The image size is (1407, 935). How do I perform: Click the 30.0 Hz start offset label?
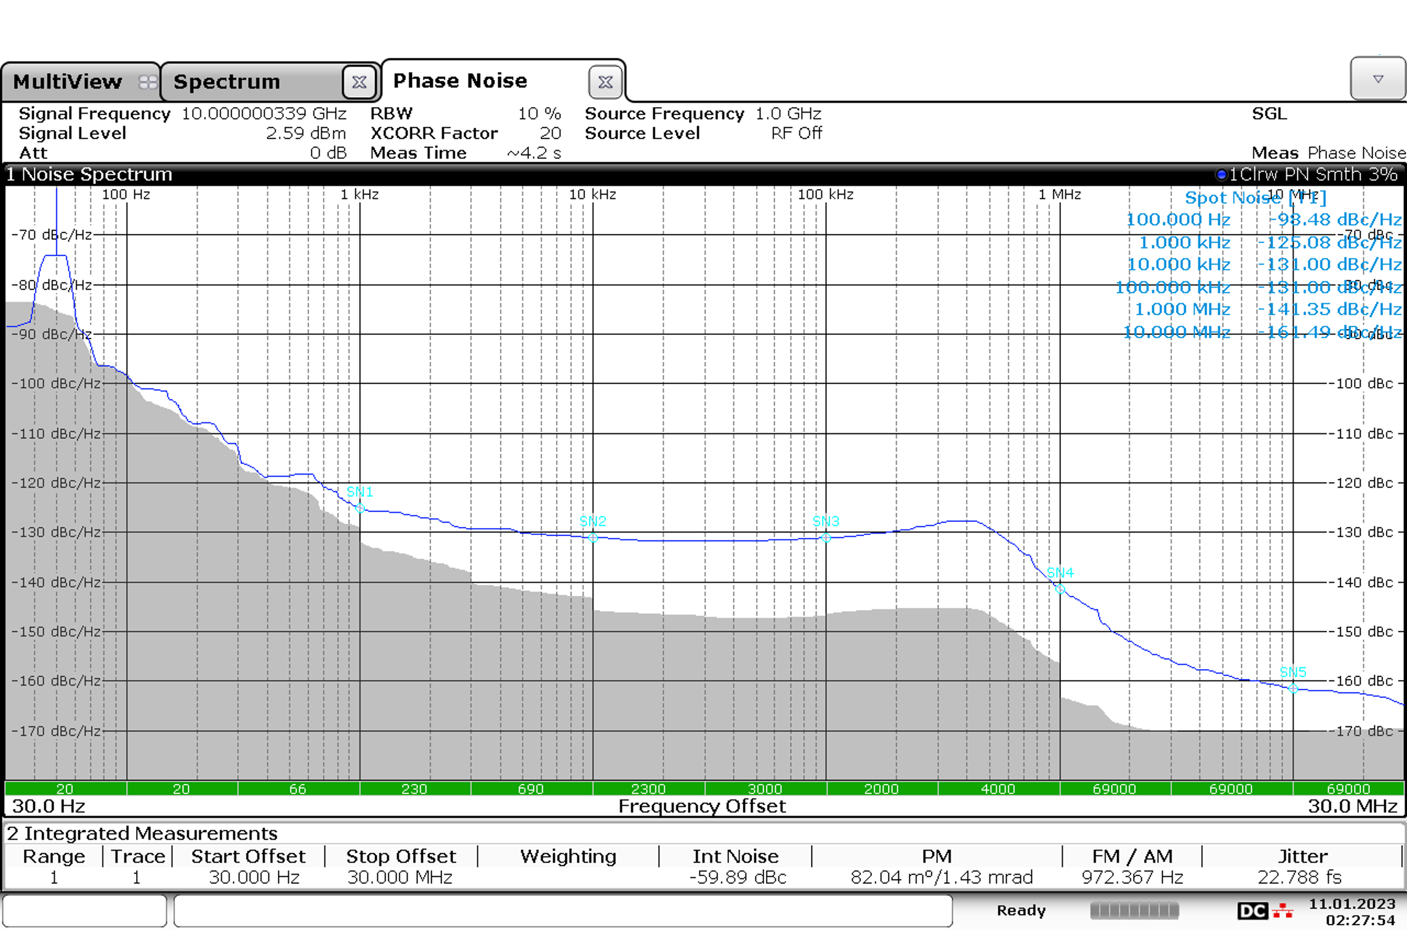pos(49,806)
